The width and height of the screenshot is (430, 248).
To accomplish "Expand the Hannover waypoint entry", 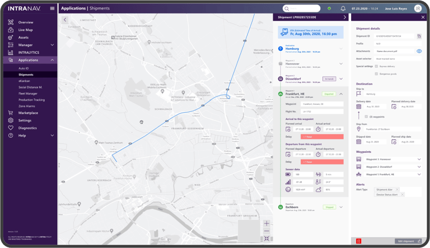I will coord(341,64).
